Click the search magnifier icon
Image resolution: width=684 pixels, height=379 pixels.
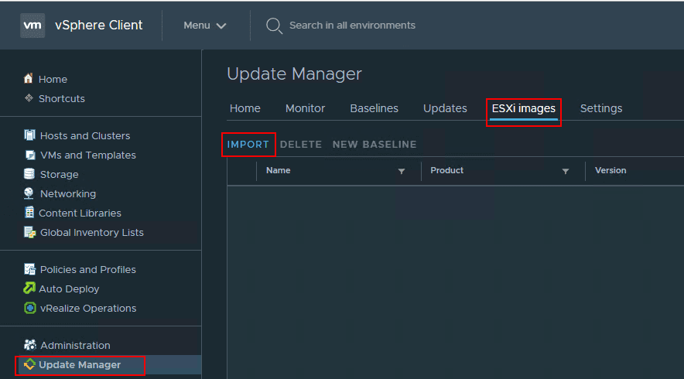[274, 26]
